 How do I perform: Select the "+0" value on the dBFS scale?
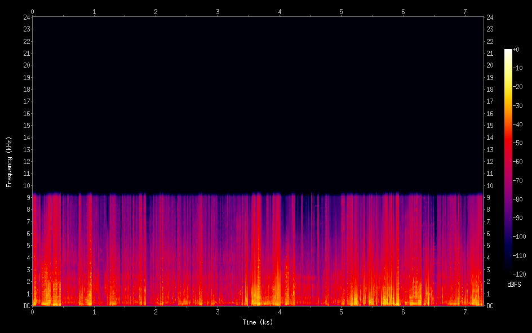(x=516, y=50)
